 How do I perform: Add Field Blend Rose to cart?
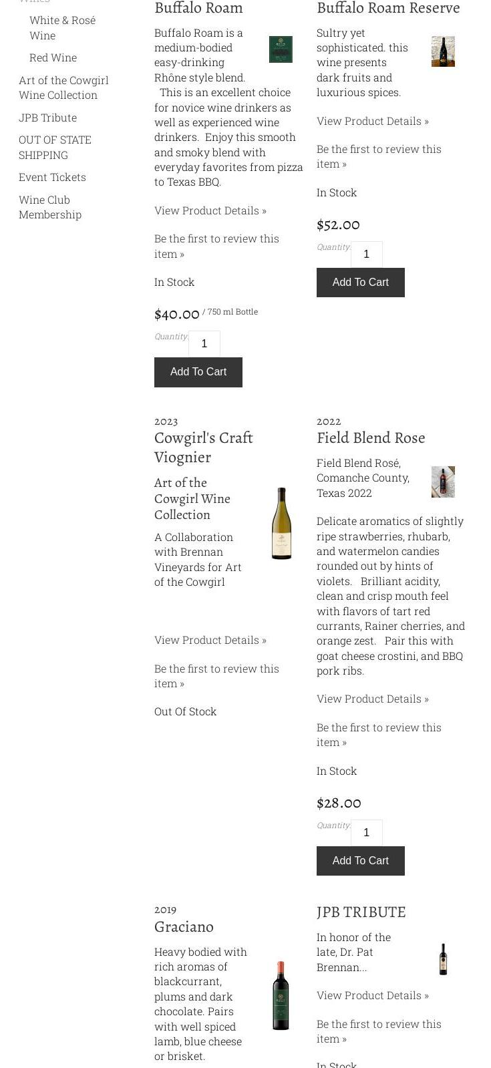(361, 861)
